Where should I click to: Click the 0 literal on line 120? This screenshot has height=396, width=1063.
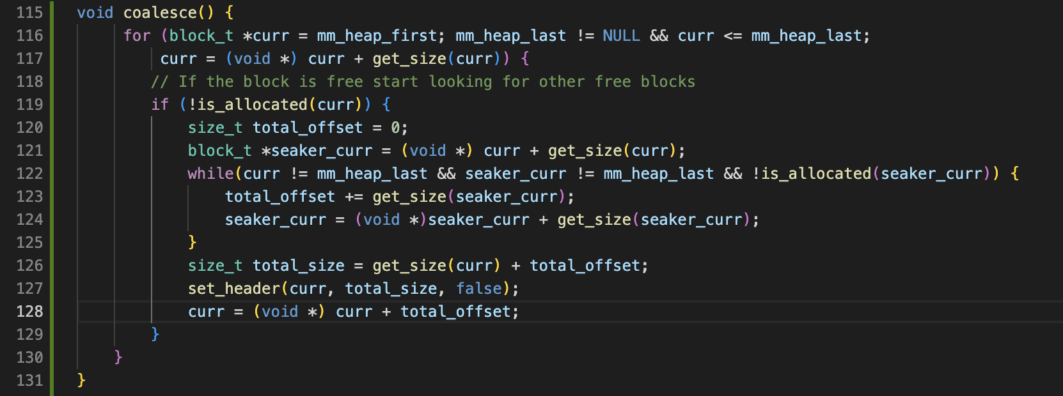[x=396, y=128]
